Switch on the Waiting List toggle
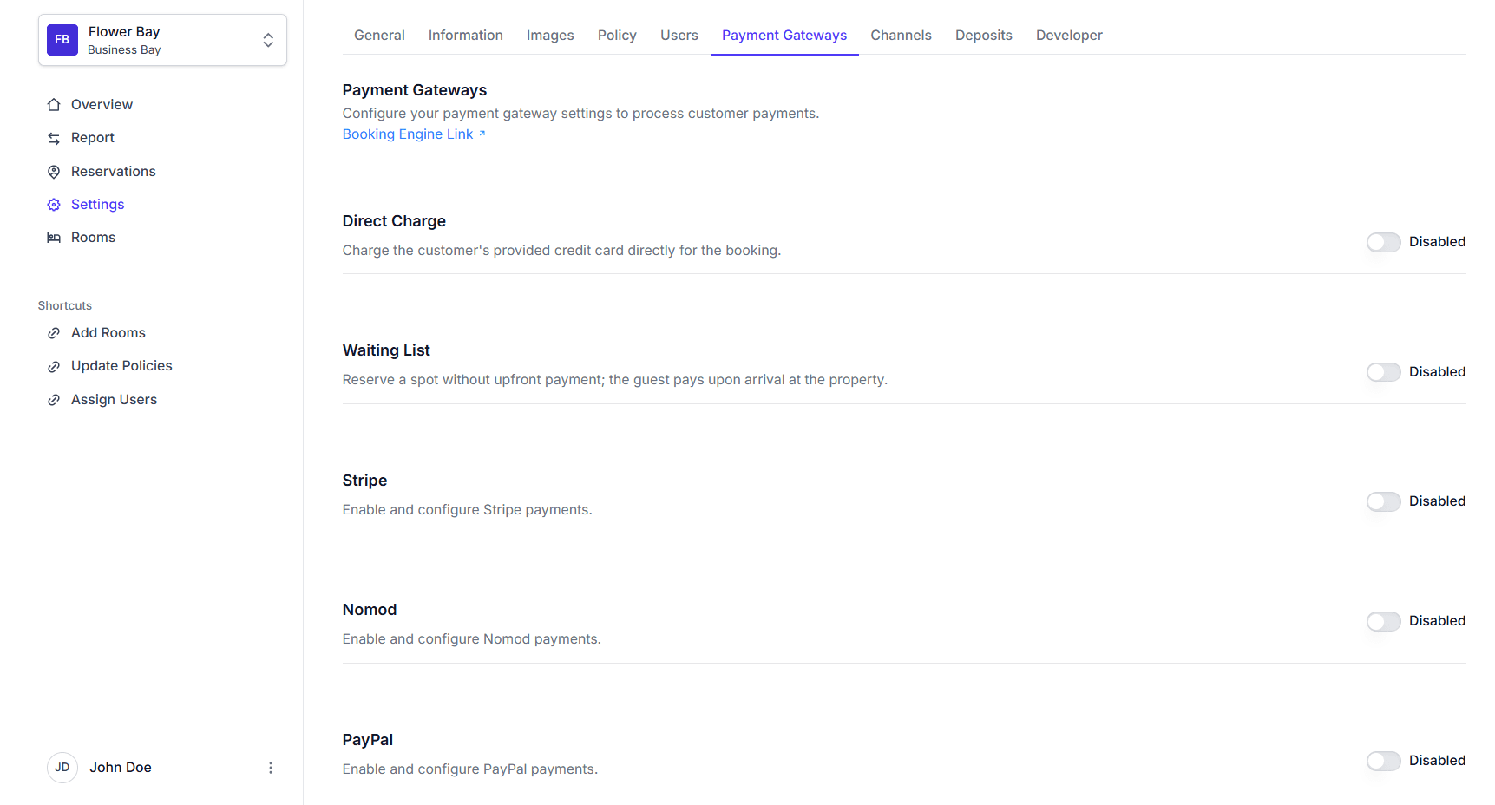This screenshot has width=1495, height=805. pos(1383,372)
